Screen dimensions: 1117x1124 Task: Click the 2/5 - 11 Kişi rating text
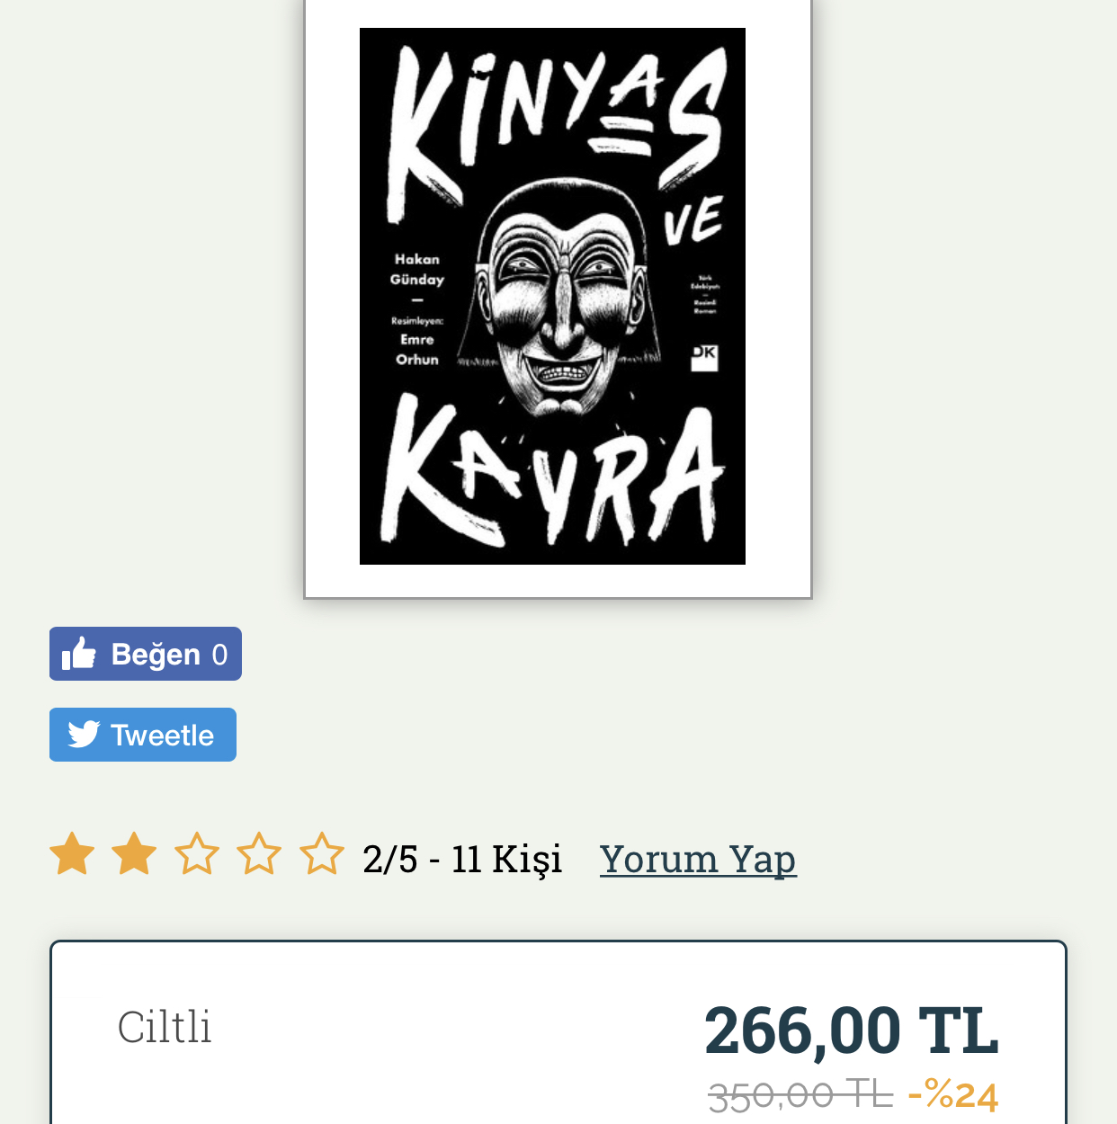(x=462, y=859)
